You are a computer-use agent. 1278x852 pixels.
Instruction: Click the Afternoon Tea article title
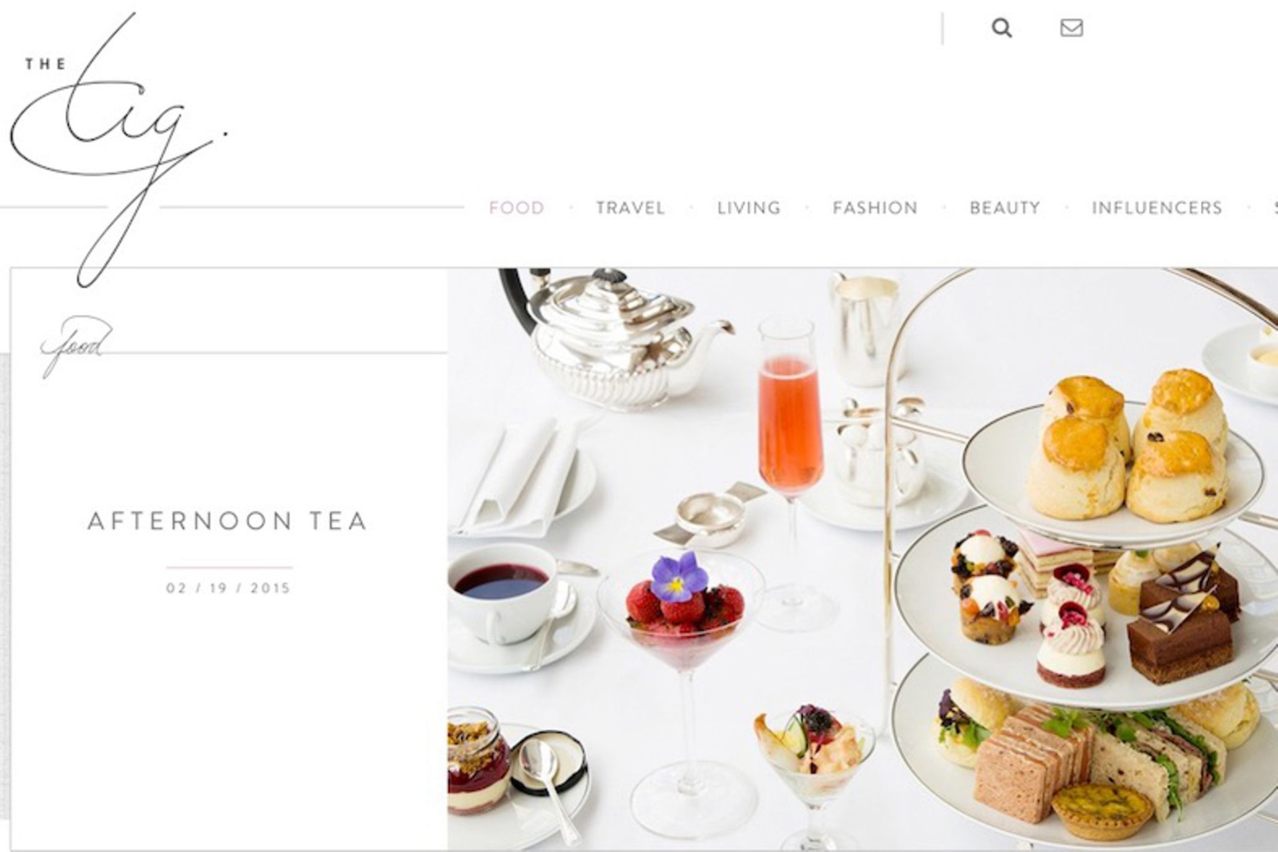228,521
